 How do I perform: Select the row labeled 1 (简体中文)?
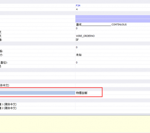pyautogui.click(x=38, y=104)
